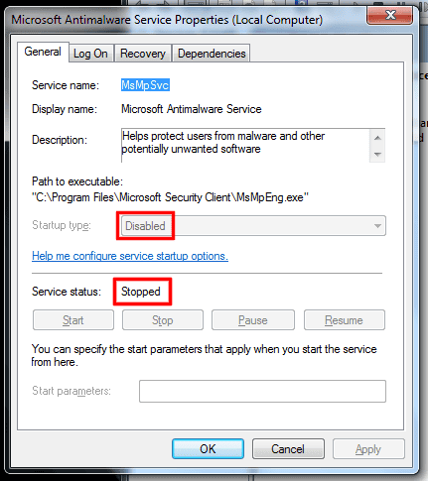
Task: Click the Stop service button
Action: coord(163,320)
